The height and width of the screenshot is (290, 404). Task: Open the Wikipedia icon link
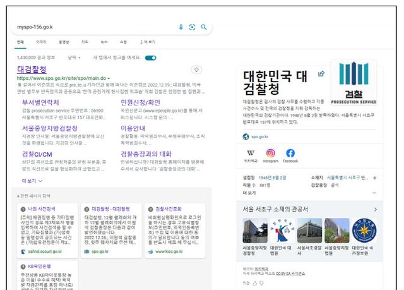coord(251,153)
